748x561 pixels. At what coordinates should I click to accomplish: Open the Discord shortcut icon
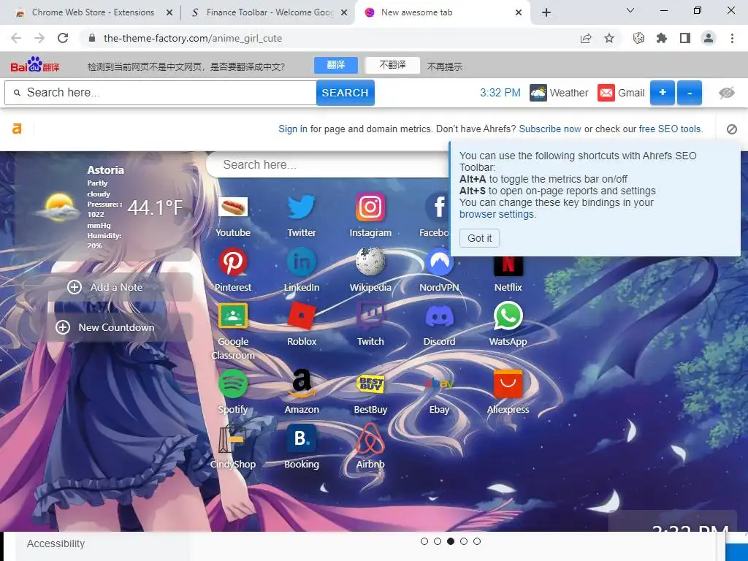(439, 316)
